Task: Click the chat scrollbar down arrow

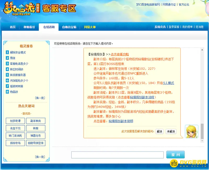Action: pos(202,141)
